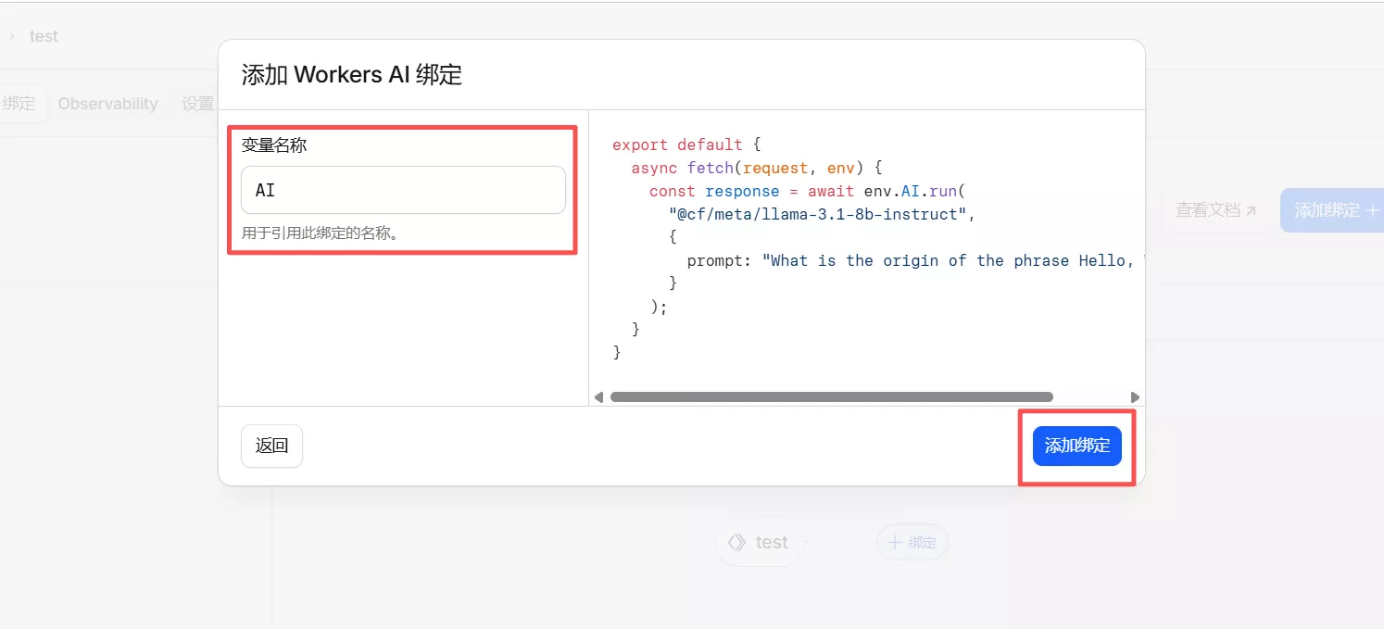Click the right arrow of the code scrollbar
The width and height of the screenshot is (1384, 629).
click(1135, 397)
